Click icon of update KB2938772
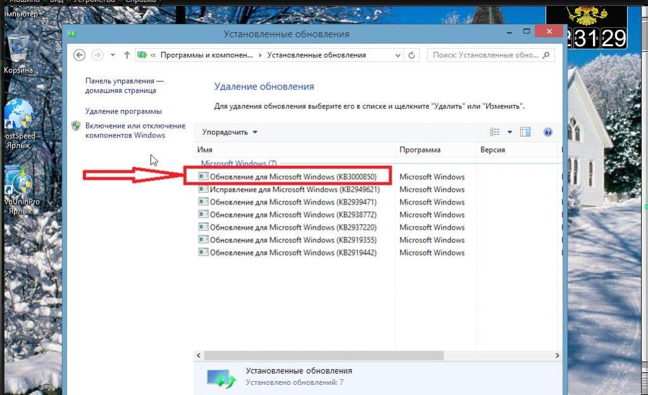The height and width of the screenshot is (395, 648). [203, 215]
